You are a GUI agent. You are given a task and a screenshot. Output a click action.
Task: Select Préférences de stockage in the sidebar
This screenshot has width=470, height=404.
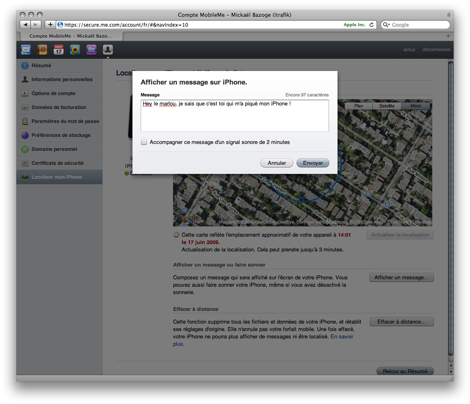point(59,135)
